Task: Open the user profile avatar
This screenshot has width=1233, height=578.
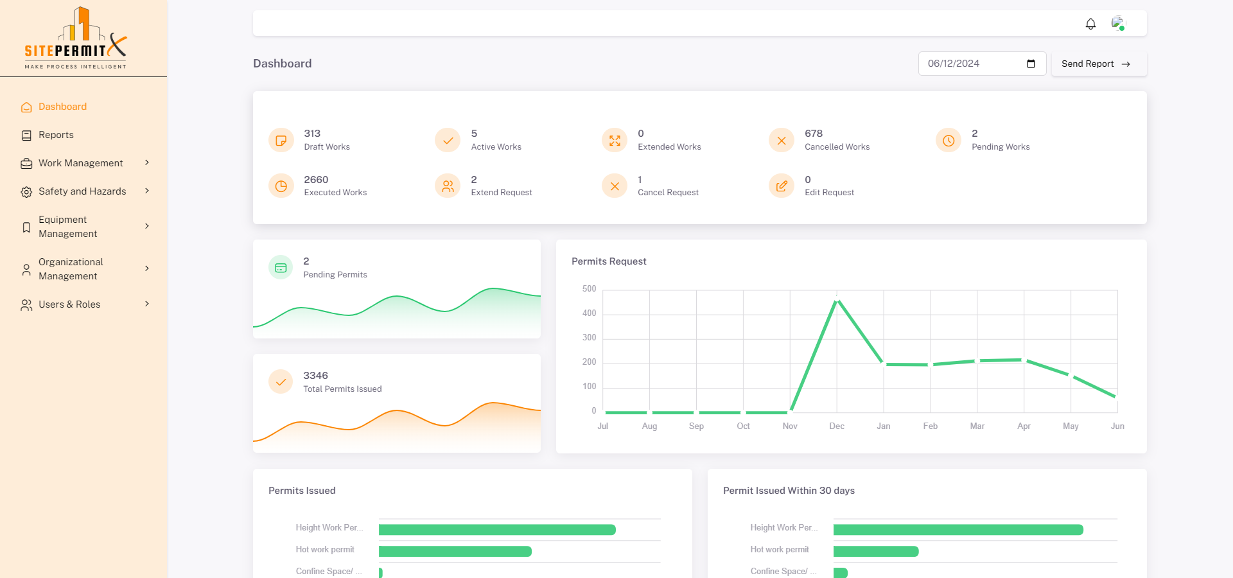Action: click(1118, 24)
